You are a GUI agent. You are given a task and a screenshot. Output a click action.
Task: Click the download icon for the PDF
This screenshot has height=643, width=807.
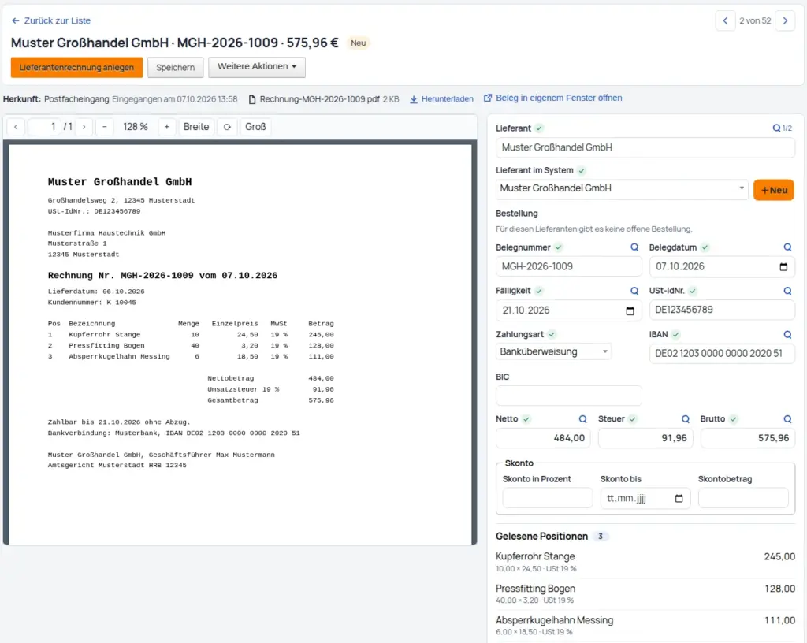[x=413, y=98]
